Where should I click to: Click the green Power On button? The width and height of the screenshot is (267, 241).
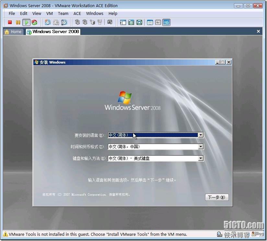(26, 22)
